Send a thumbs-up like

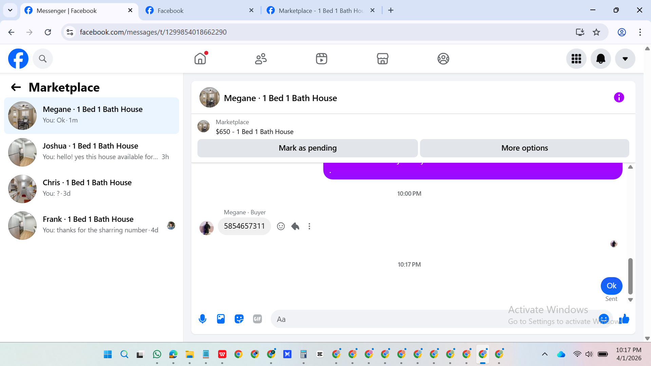point(624,319)
